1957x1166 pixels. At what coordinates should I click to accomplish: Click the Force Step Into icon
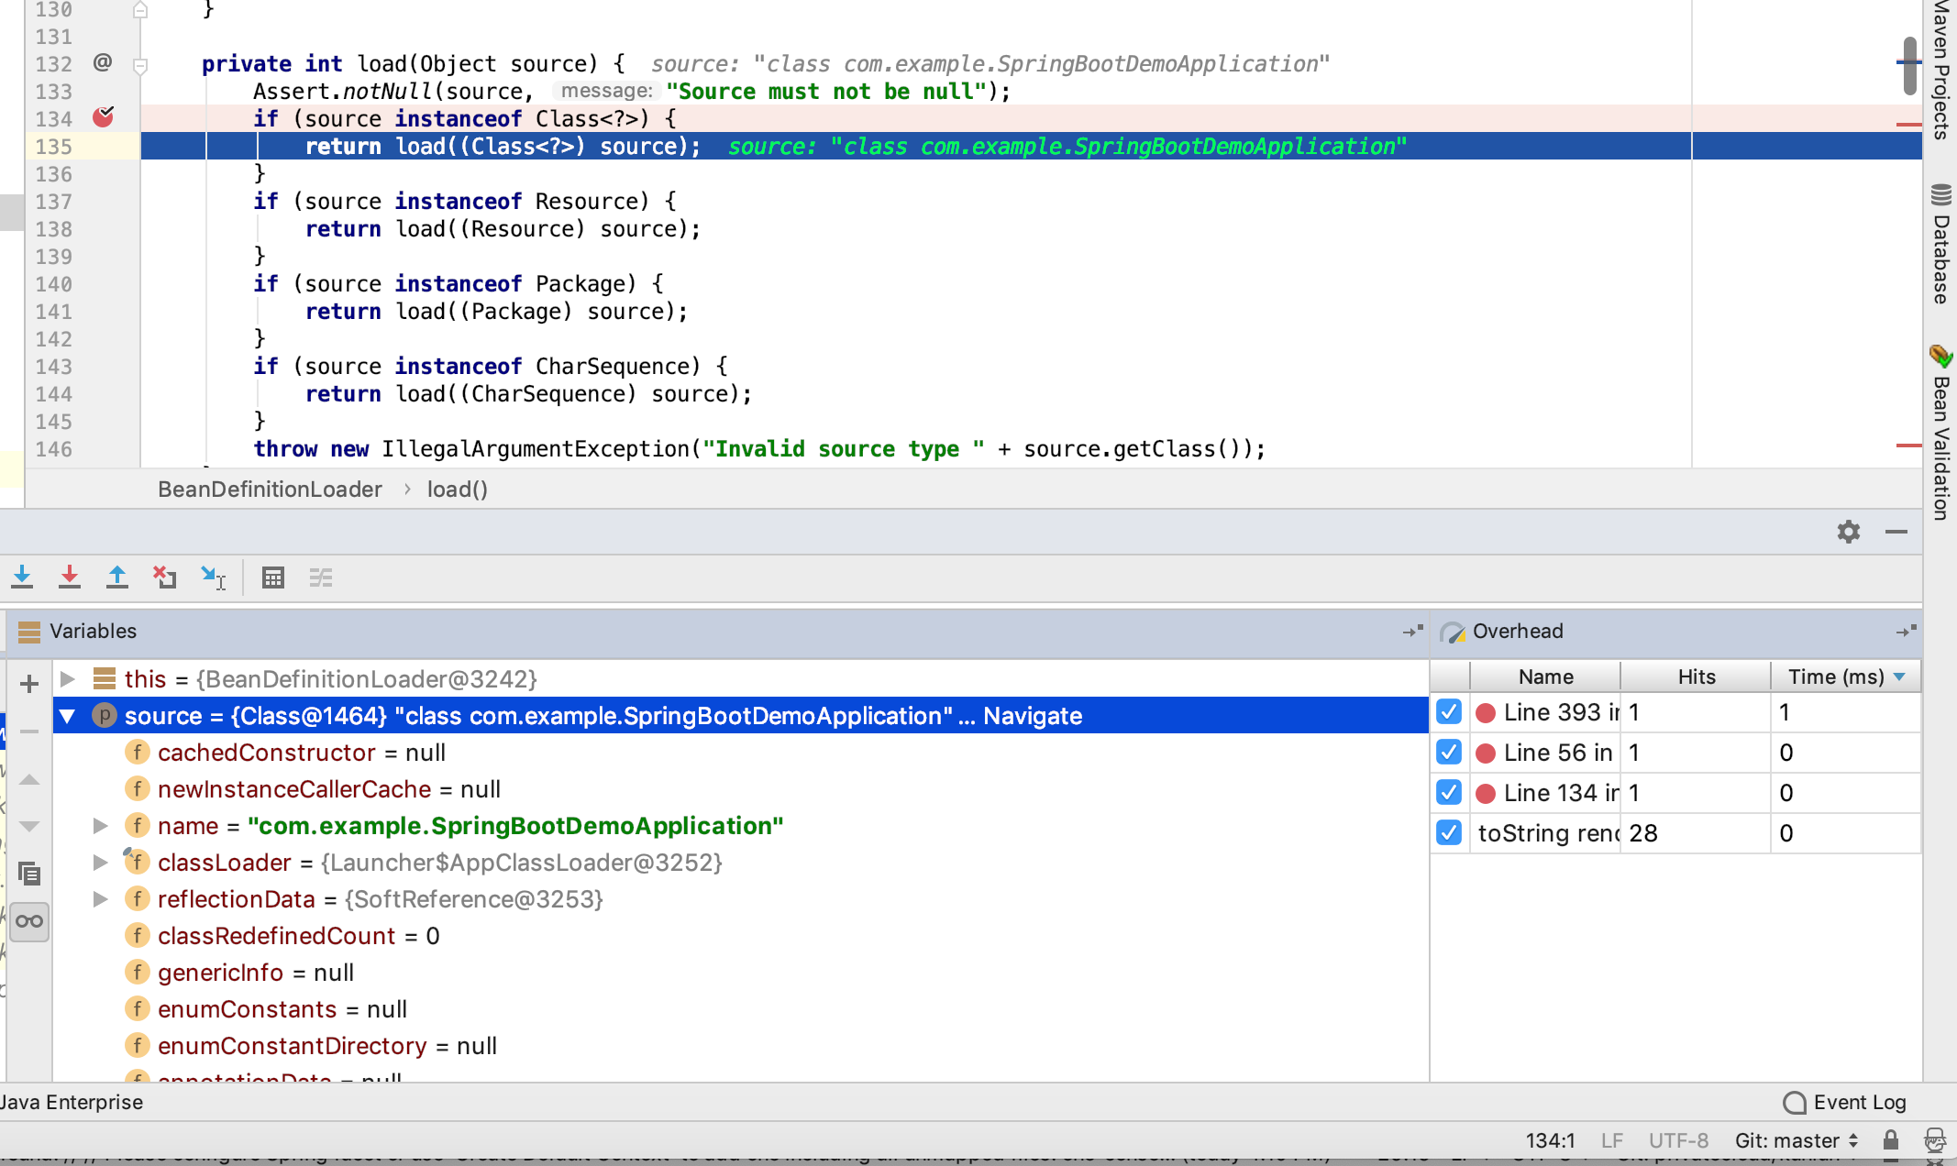[70, 577]
